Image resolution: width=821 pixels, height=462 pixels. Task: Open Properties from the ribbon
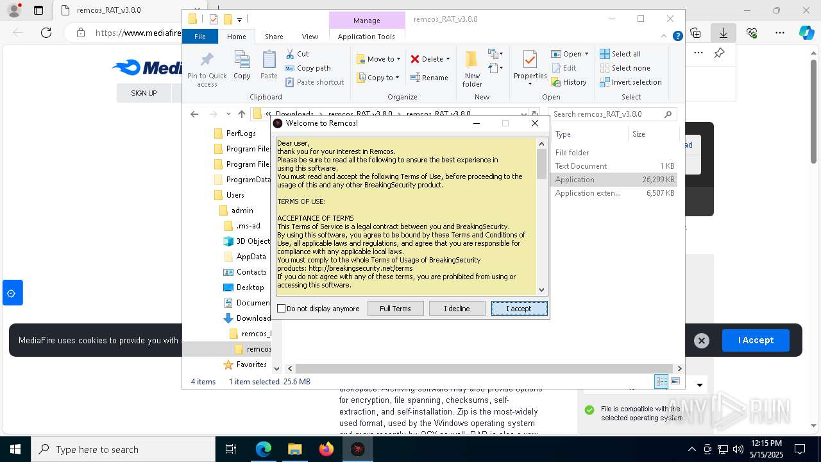530,69
